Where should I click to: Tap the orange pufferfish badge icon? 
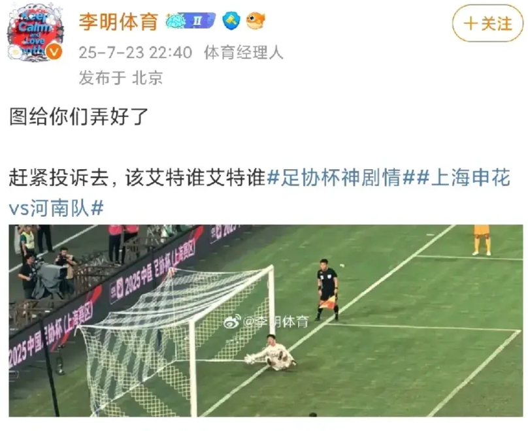pos(256,20)
